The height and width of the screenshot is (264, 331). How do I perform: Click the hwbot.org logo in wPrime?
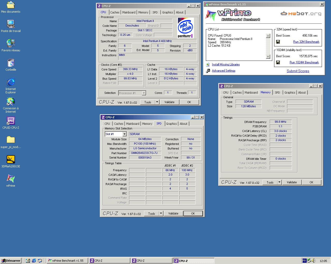pos(301,13)
